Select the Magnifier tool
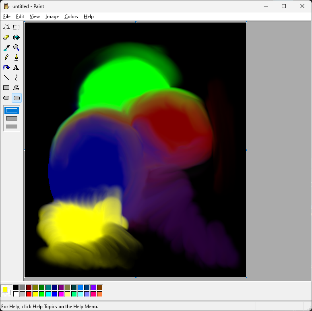The height and width of the screenshot is (311, 312). click(x=17, y=48)
